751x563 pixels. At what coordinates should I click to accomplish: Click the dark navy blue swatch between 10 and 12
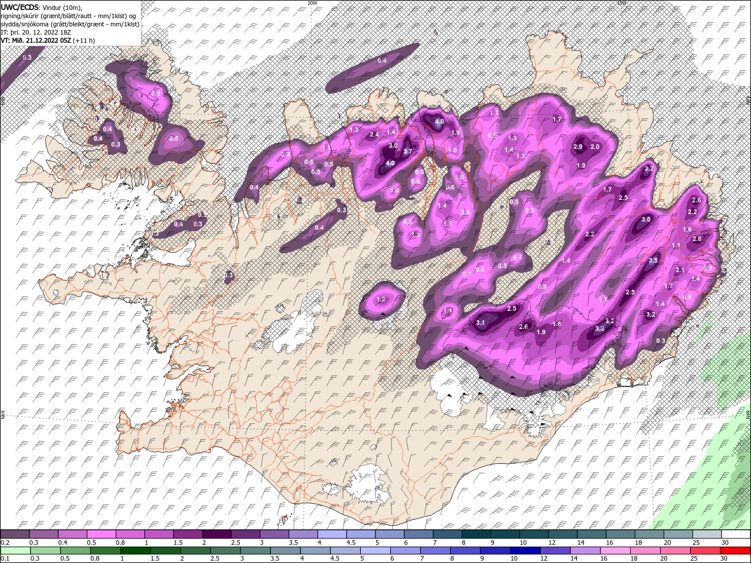[x=525, y=550]
